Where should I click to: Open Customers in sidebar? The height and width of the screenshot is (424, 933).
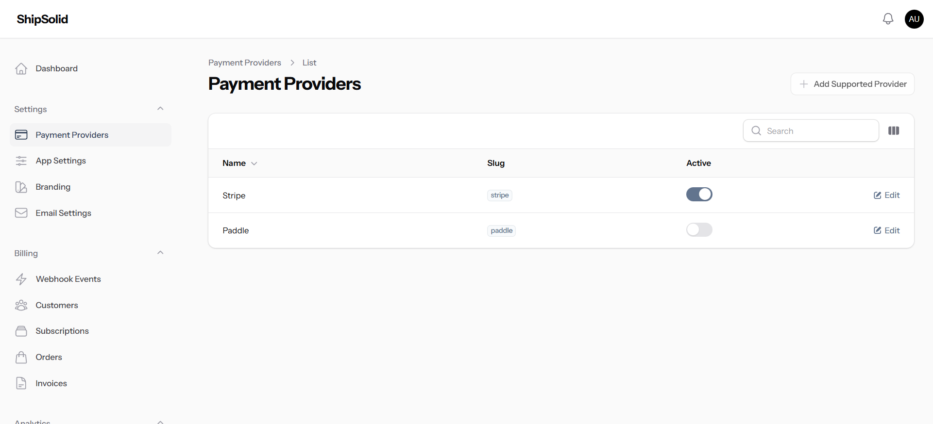[x=57, y=305]
